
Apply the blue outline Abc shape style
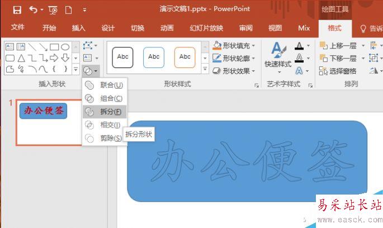point(154,57)
